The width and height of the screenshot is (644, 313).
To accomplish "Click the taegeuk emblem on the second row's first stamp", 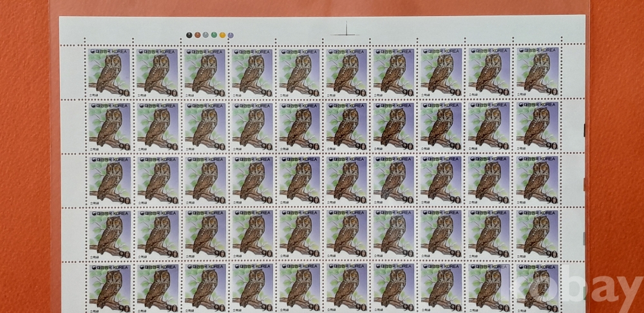I will tap(92, 105).
